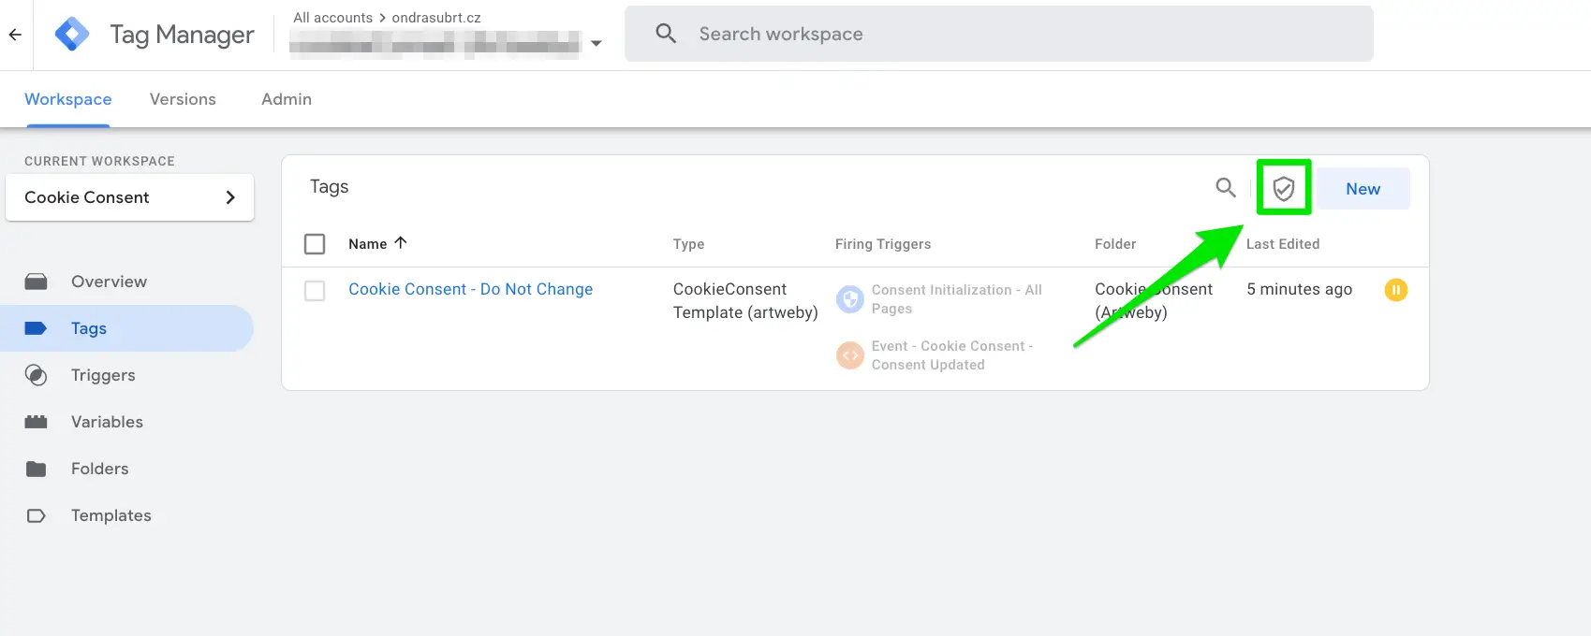The width and height of the screenshot is (1591, 636).
Task: Click the Tag Manager logo
Action: pos(72,35)
